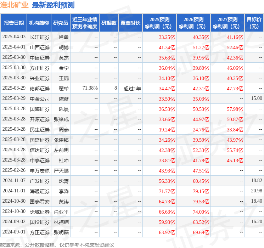Click the 2024-11-07 report date
264x248 pixels.
14,180
